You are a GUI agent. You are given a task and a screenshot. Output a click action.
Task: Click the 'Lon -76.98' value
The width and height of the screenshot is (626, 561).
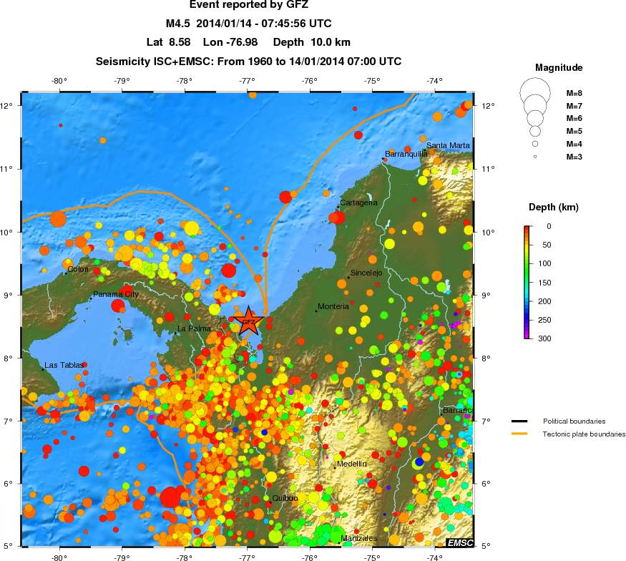[x=230, y=42]
